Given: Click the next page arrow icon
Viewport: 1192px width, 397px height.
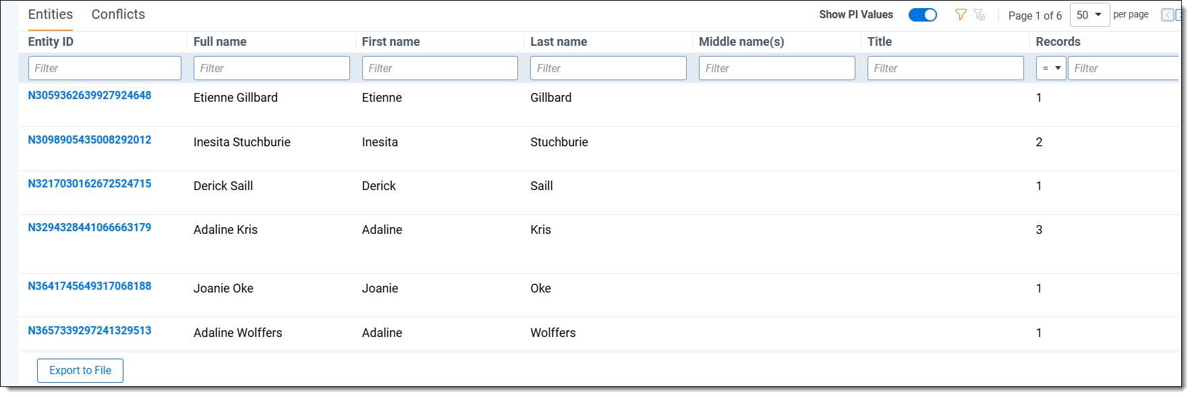Looking at the screenshot, I should point(1179,15).
